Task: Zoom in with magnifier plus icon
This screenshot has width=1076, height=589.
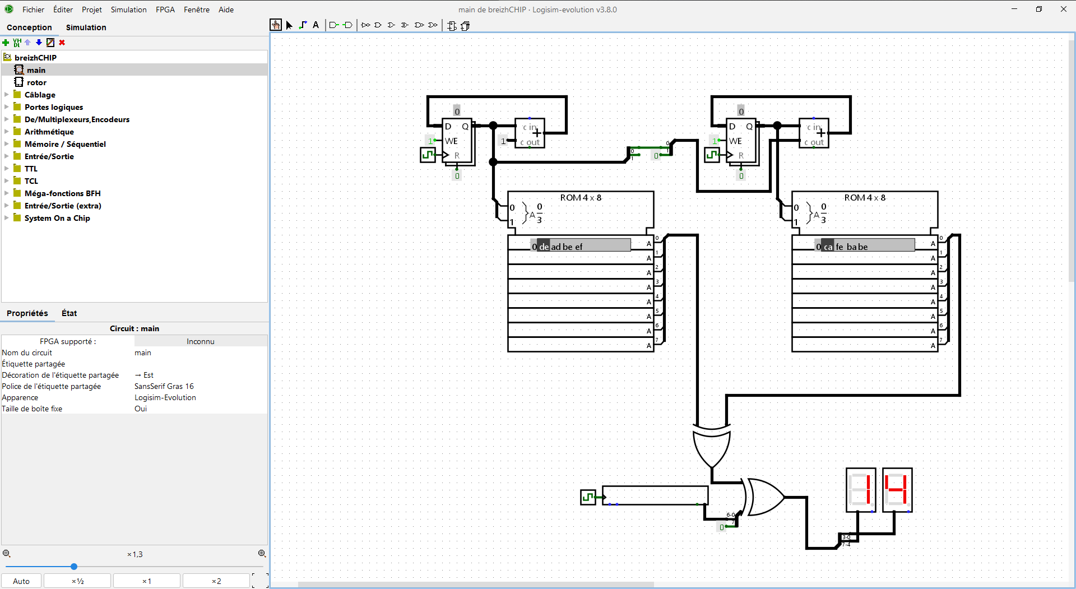Action: click(x=262, y=554)
